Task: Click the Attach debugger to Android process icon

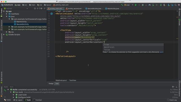Action: (x=153, y=5)
